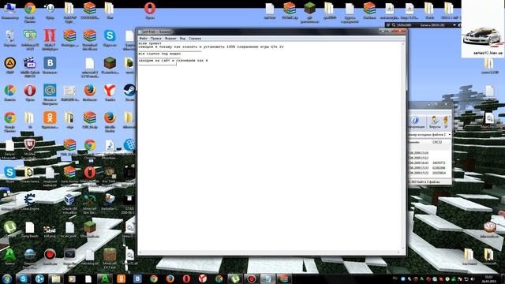The image size is (505, 284).
Task: Click Notepad's vertical scrollbar up arrow
Action: 403,44
